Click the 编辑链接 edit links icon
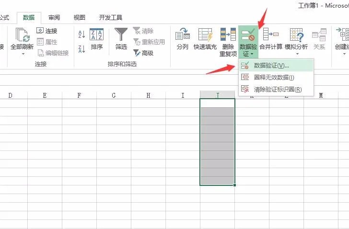The height and width of the screenshot is (229, 349). [x=40, y=53]
